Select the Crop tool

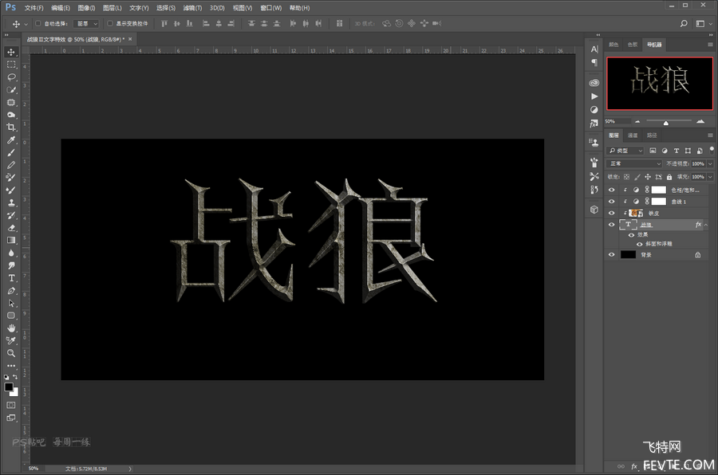click(x=11, y=128)
